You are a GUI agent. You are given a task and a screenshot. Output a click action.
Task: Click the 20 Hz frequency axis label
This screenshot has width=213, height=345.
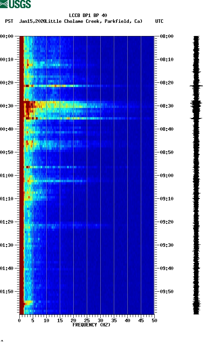73,321
